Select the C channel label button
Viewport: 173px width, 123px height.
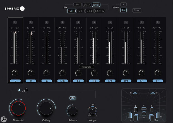[47, 81]
